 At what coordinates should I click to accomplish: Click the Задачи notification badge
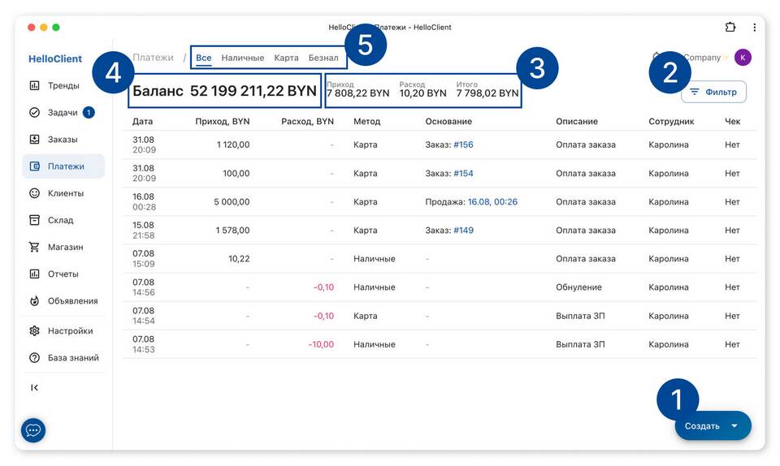click(x=89, y=113)
